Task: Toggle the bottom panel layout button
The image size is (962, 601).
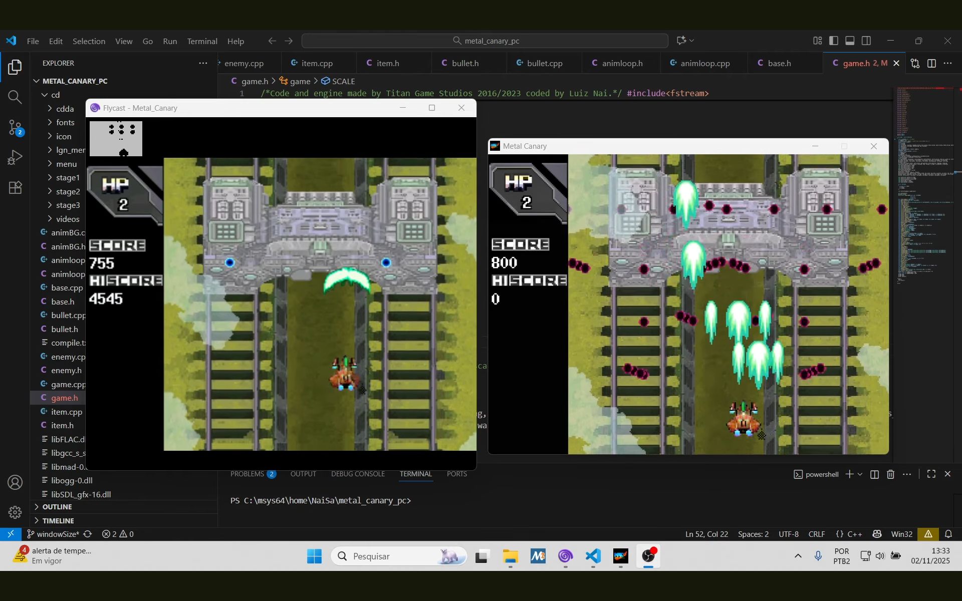Action: (850, 41)
